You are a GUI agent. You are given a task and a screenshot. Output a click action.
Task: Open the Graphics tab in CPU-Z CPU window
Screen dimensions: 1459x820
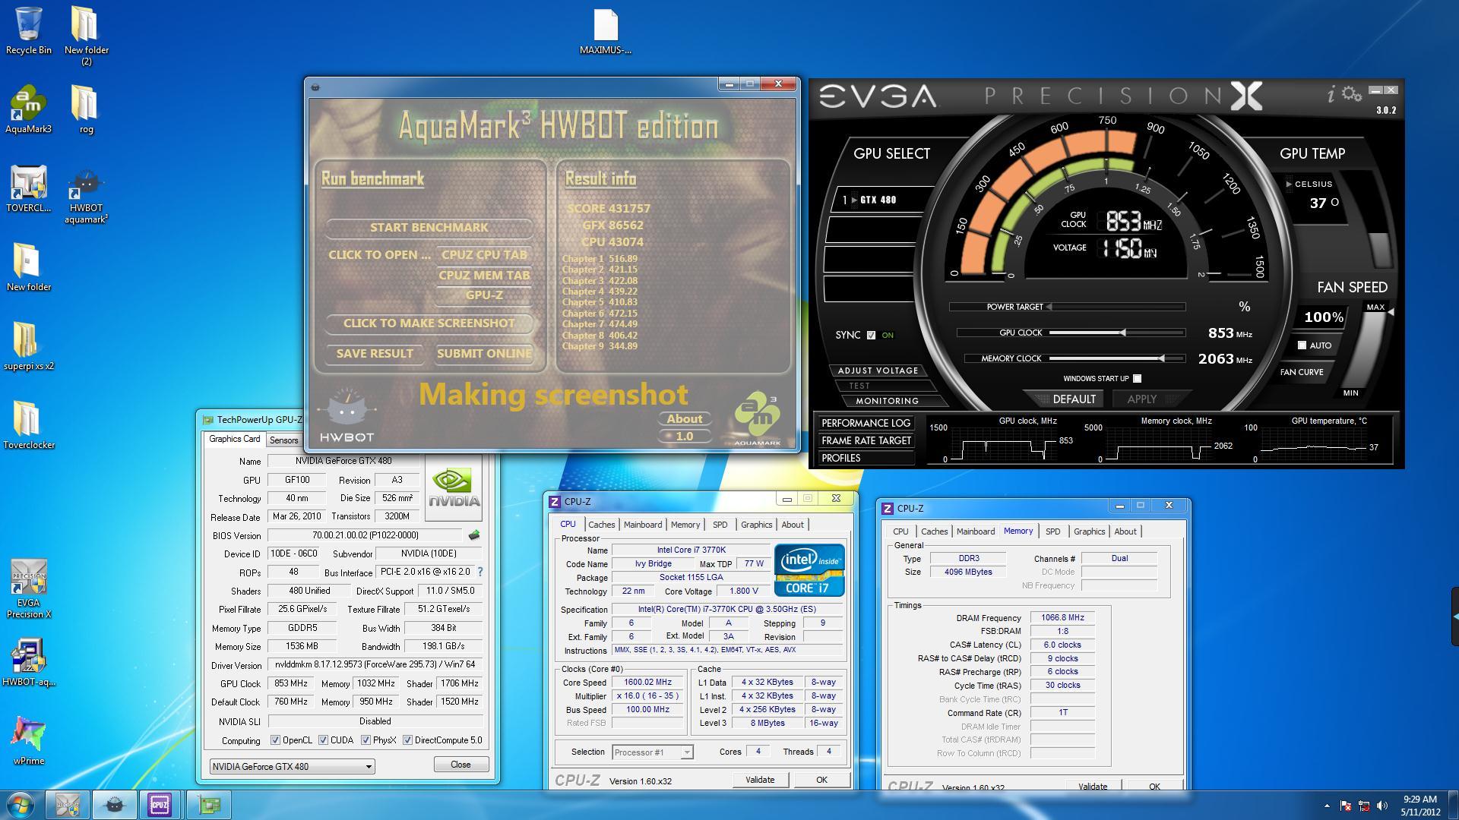coord(756,525)
